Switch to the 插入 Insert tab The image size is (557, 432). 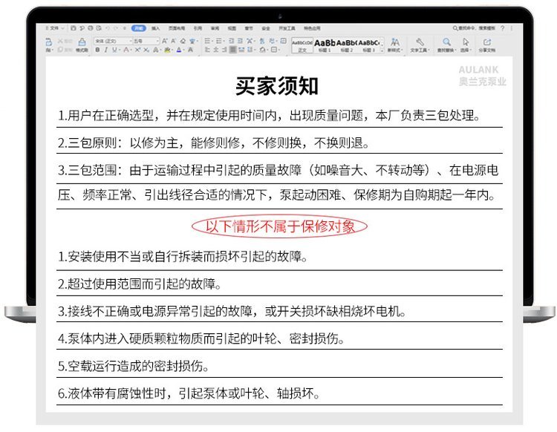coord(155,27)
